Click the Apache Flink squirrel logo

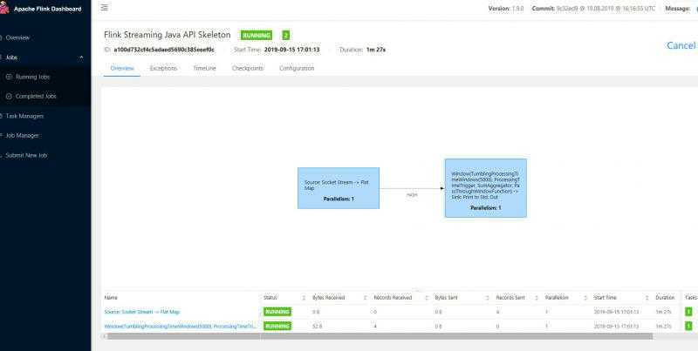(x=4, y=9)
